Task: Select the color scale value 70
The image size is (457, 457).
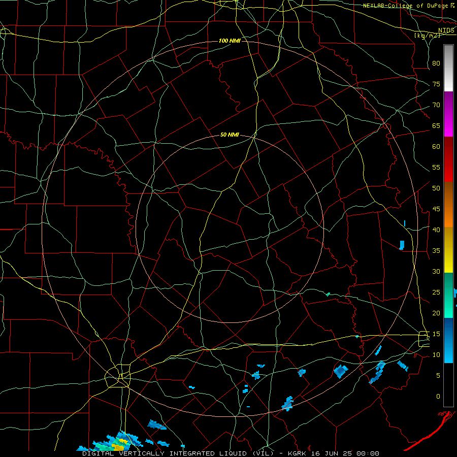Action: click(x=436, y=105)
